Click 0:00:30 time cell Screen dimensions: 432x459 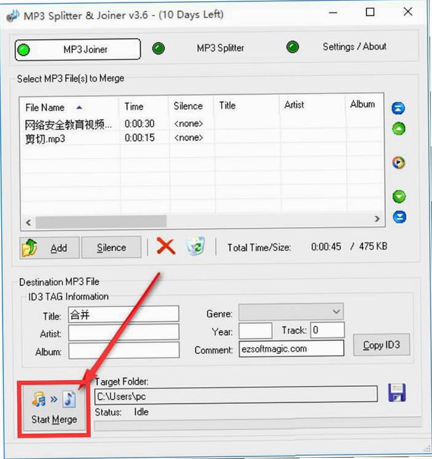point(139,124)
